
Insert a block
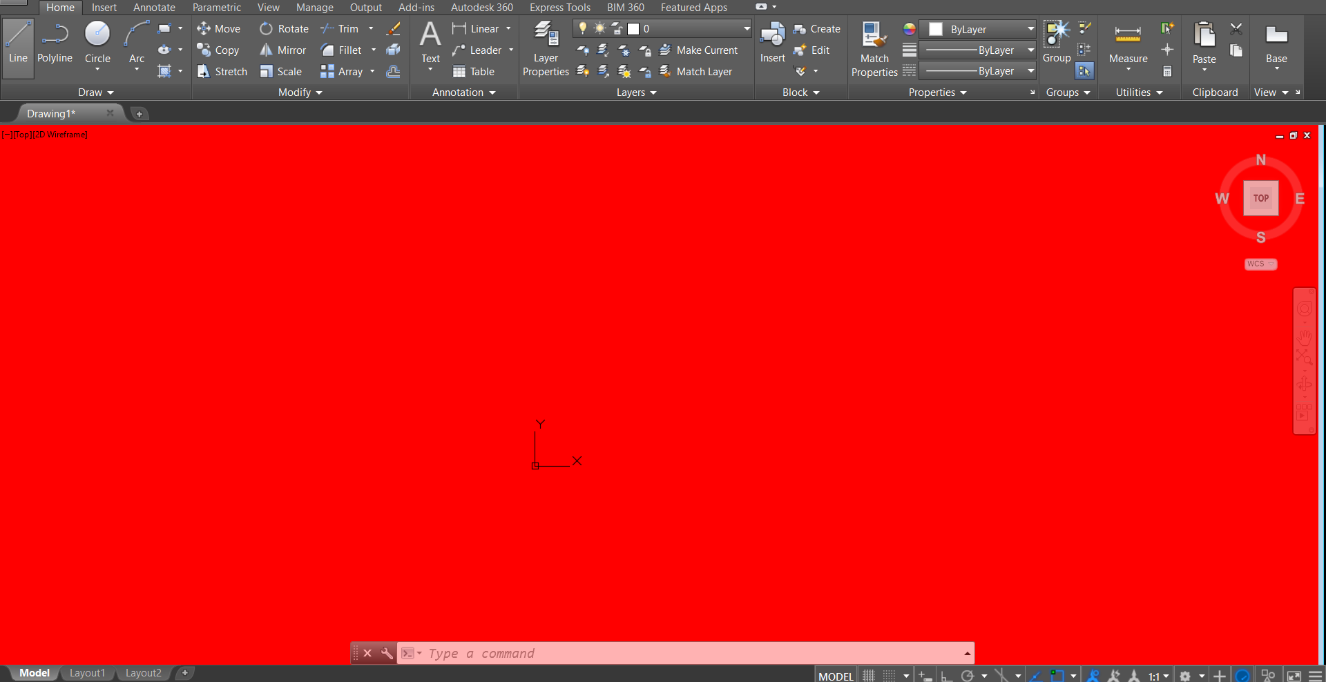point(772,41)
